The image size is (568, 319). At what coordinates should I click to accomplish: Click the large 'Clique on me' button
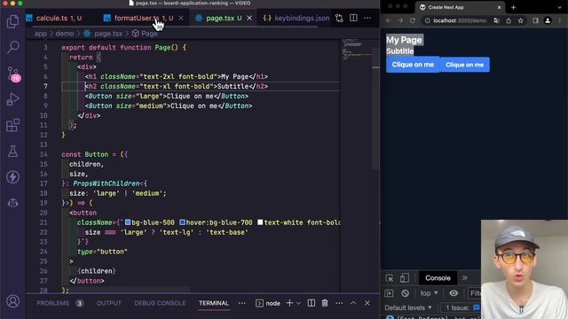pos(413,65)
